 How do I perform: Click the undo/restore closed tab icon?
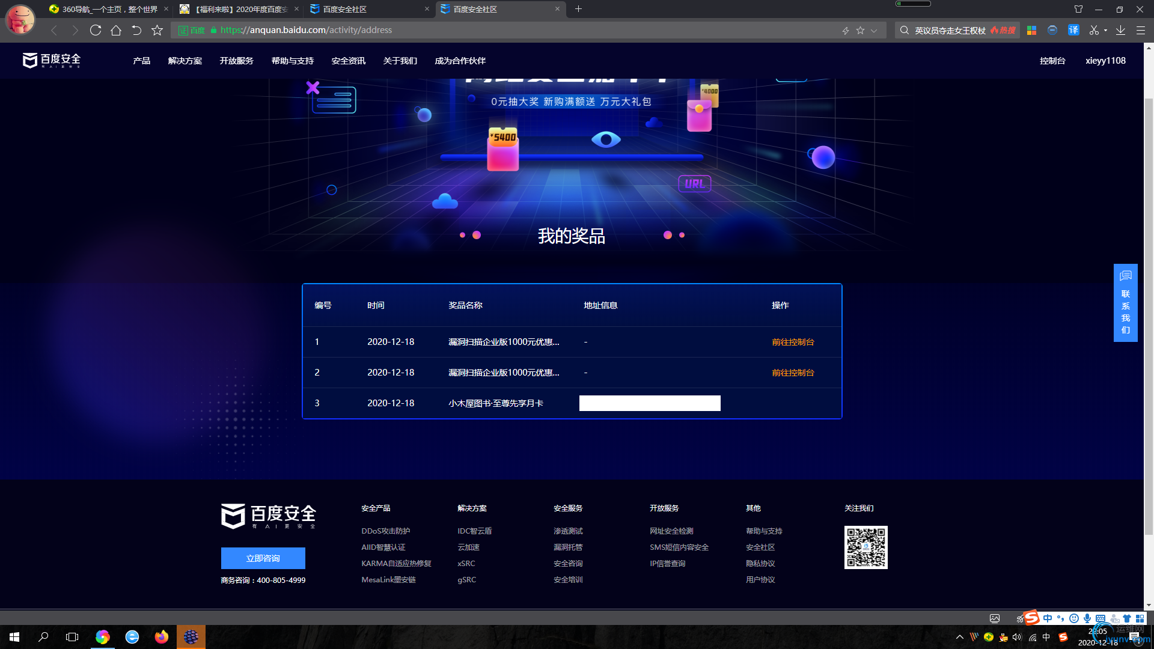coord(136,30)
